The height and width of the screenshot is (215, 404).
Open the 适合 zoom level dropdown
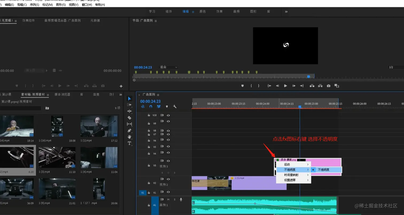pyautogui.click(x=169, y=67)
